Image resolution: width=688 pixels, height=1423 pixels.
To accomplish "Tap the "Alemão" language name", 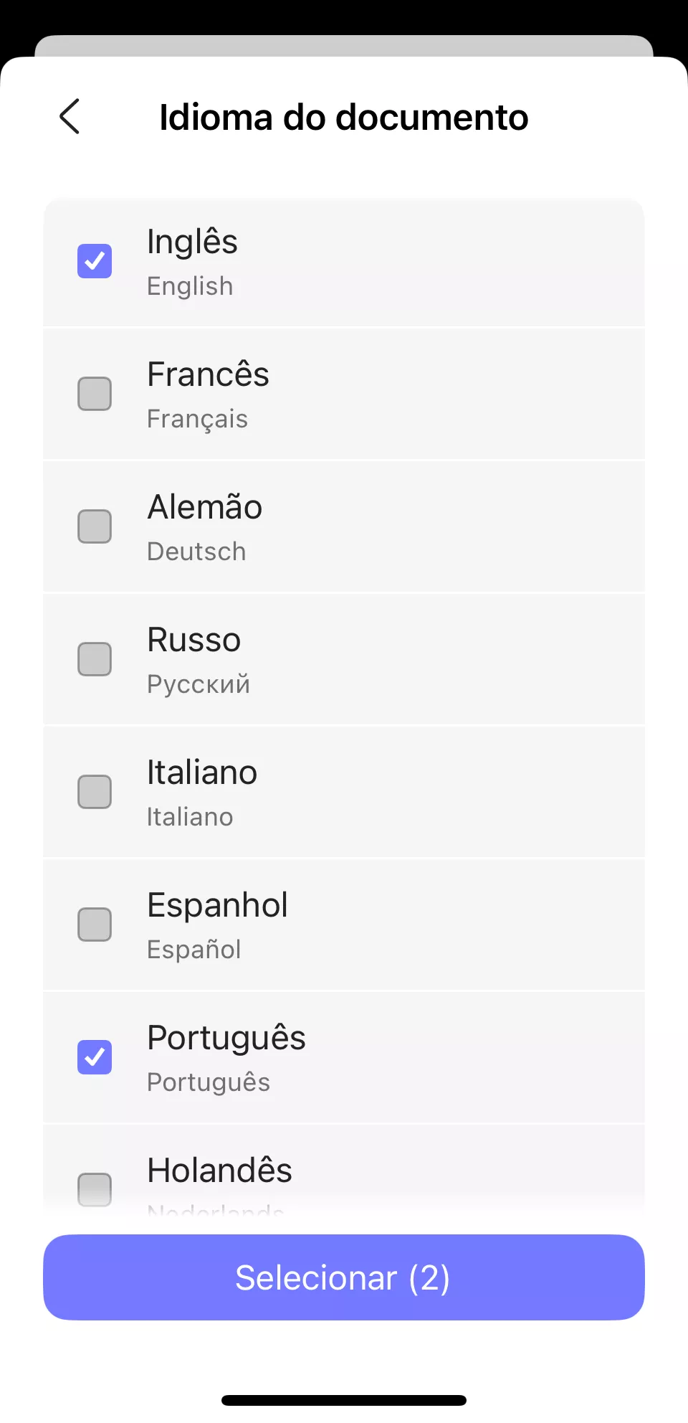I will coord(205,507).
